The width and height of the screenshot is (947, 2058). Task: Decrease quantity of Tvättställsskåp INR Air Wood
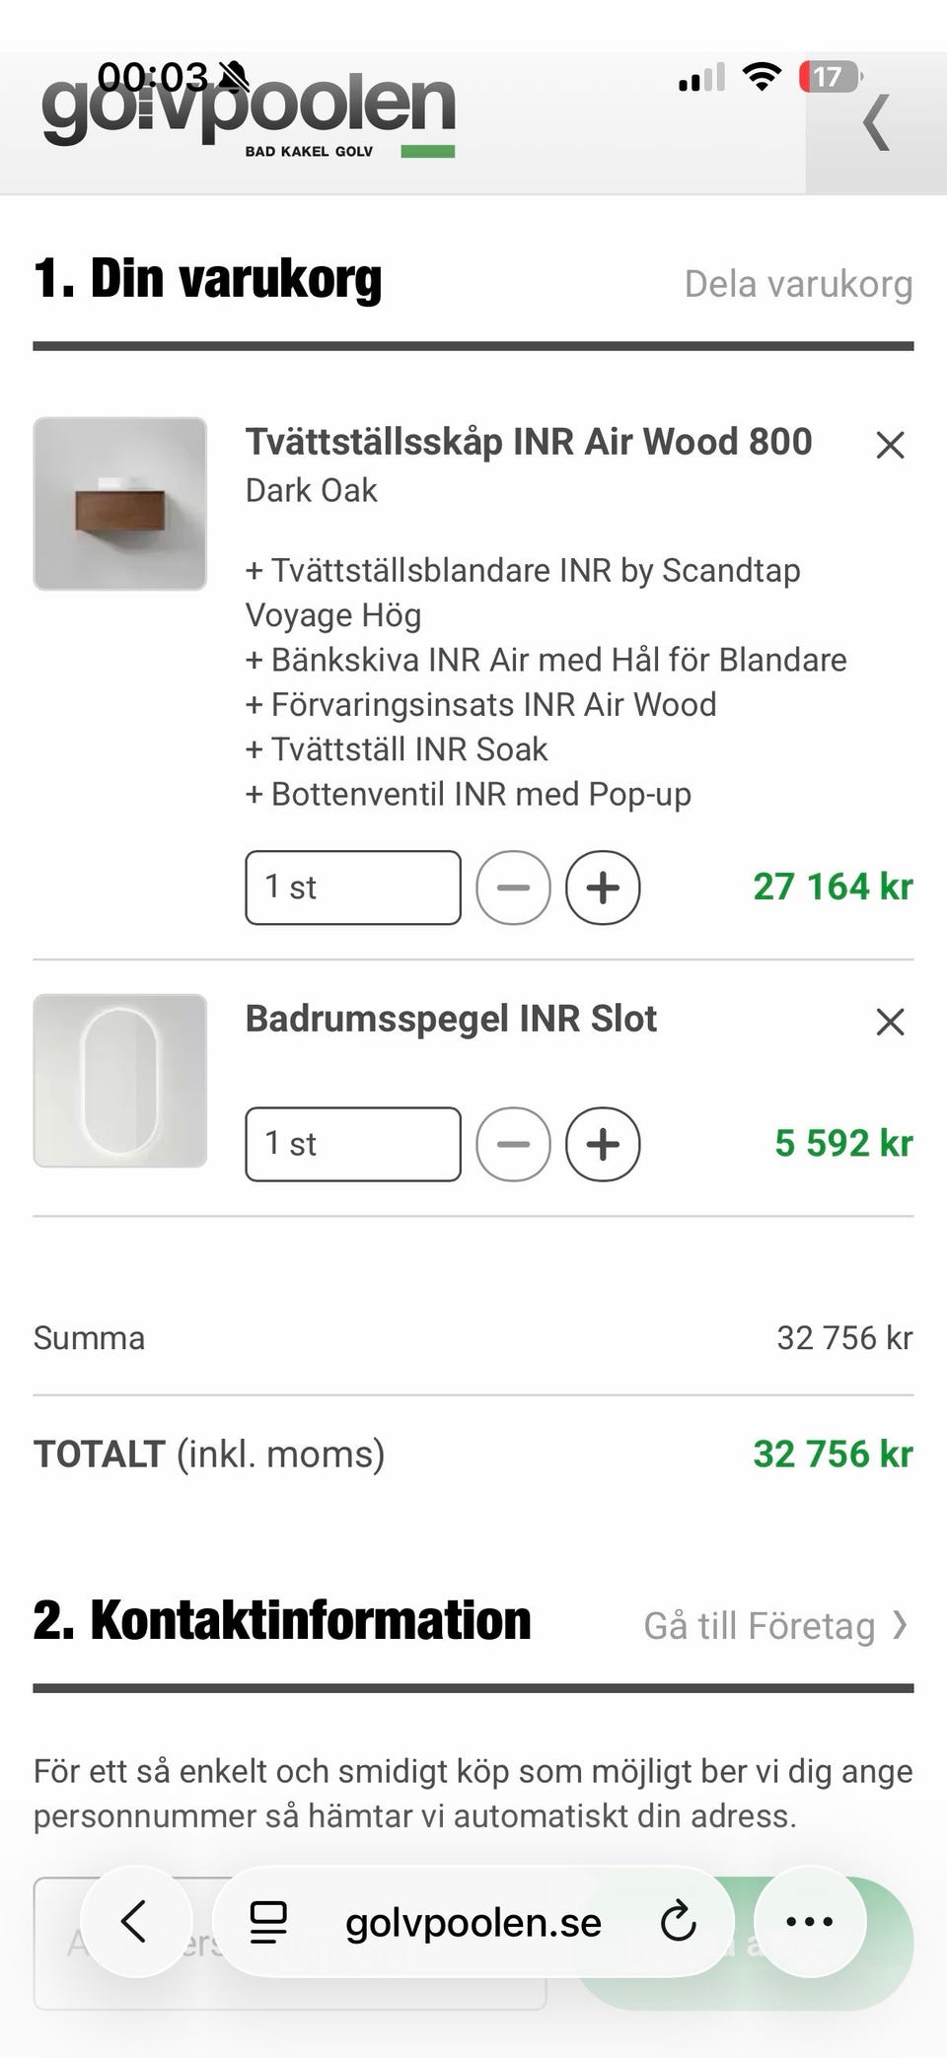[x=513, y=887]
